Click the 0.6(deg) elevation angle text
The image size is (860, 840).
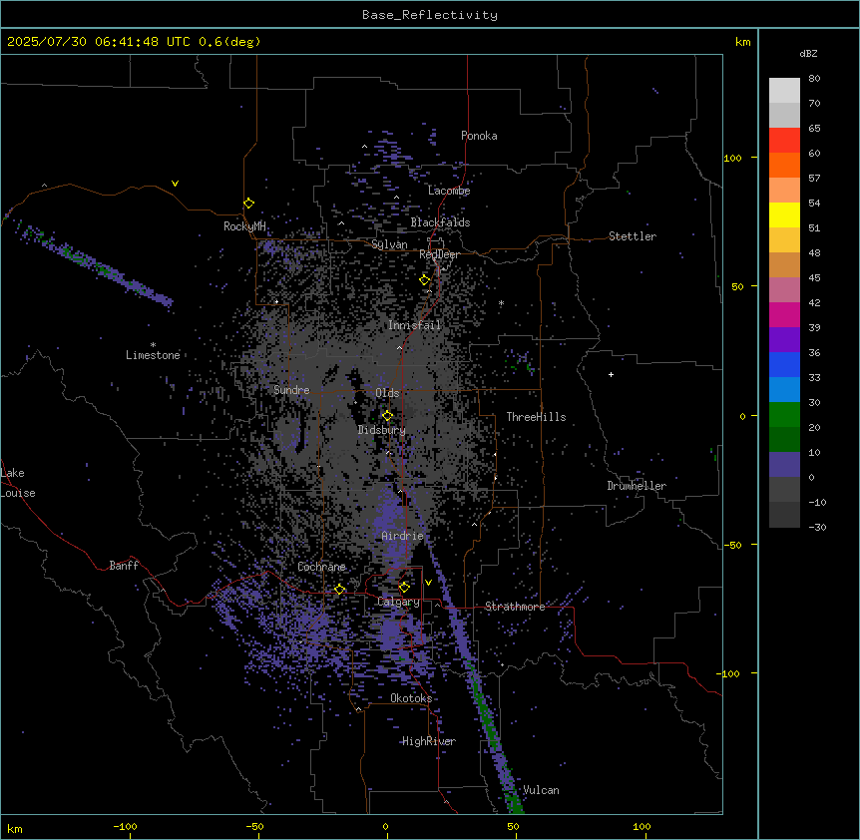click(x=229, y=42)
